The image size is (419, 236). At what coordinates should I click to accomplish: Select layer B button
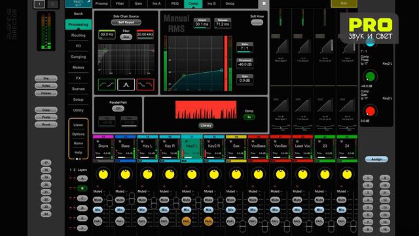click(82, 188)
